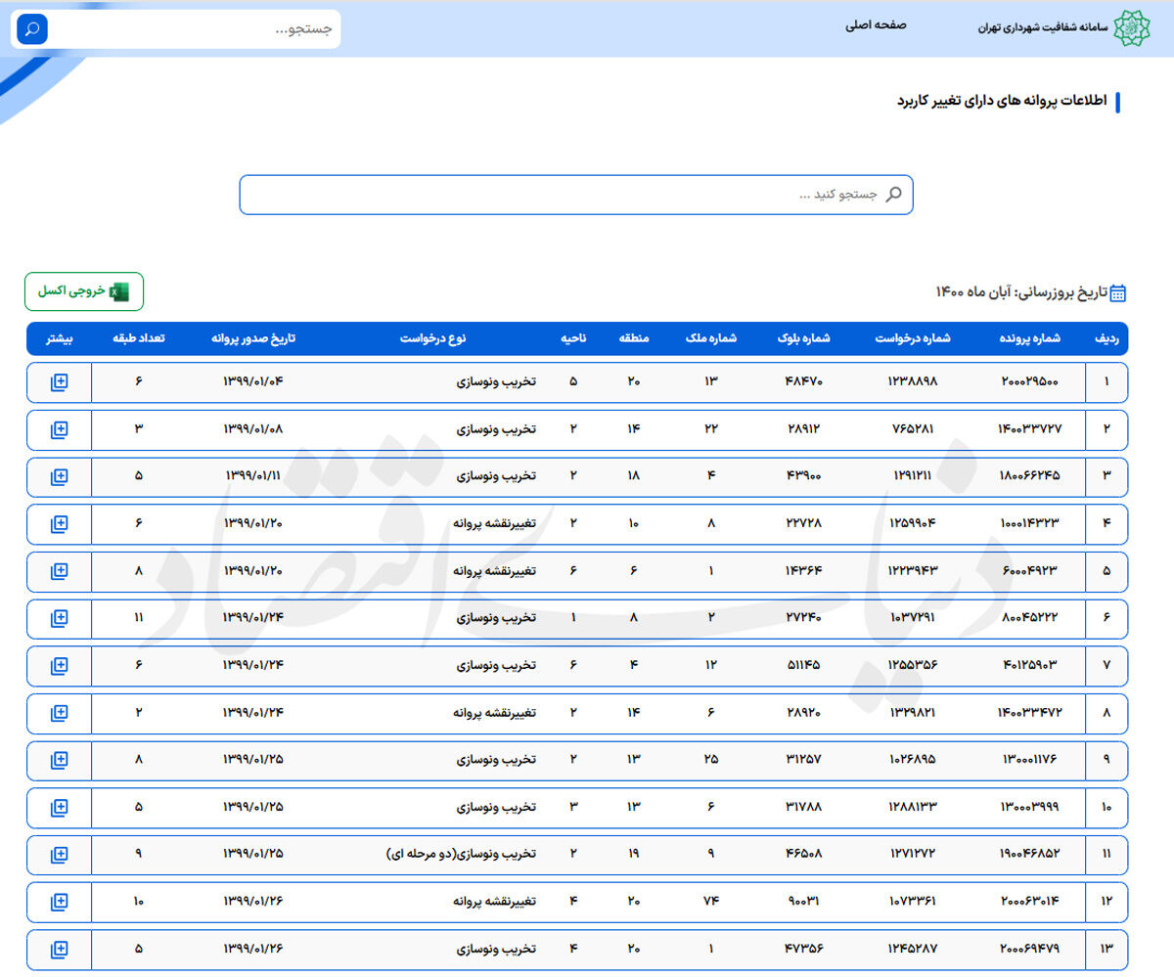1174x977 pixels.
Task: Open more-details icon for row 11 (file ۱۹۰۰۴۶۸۵۲)
Action: (60, 855)
